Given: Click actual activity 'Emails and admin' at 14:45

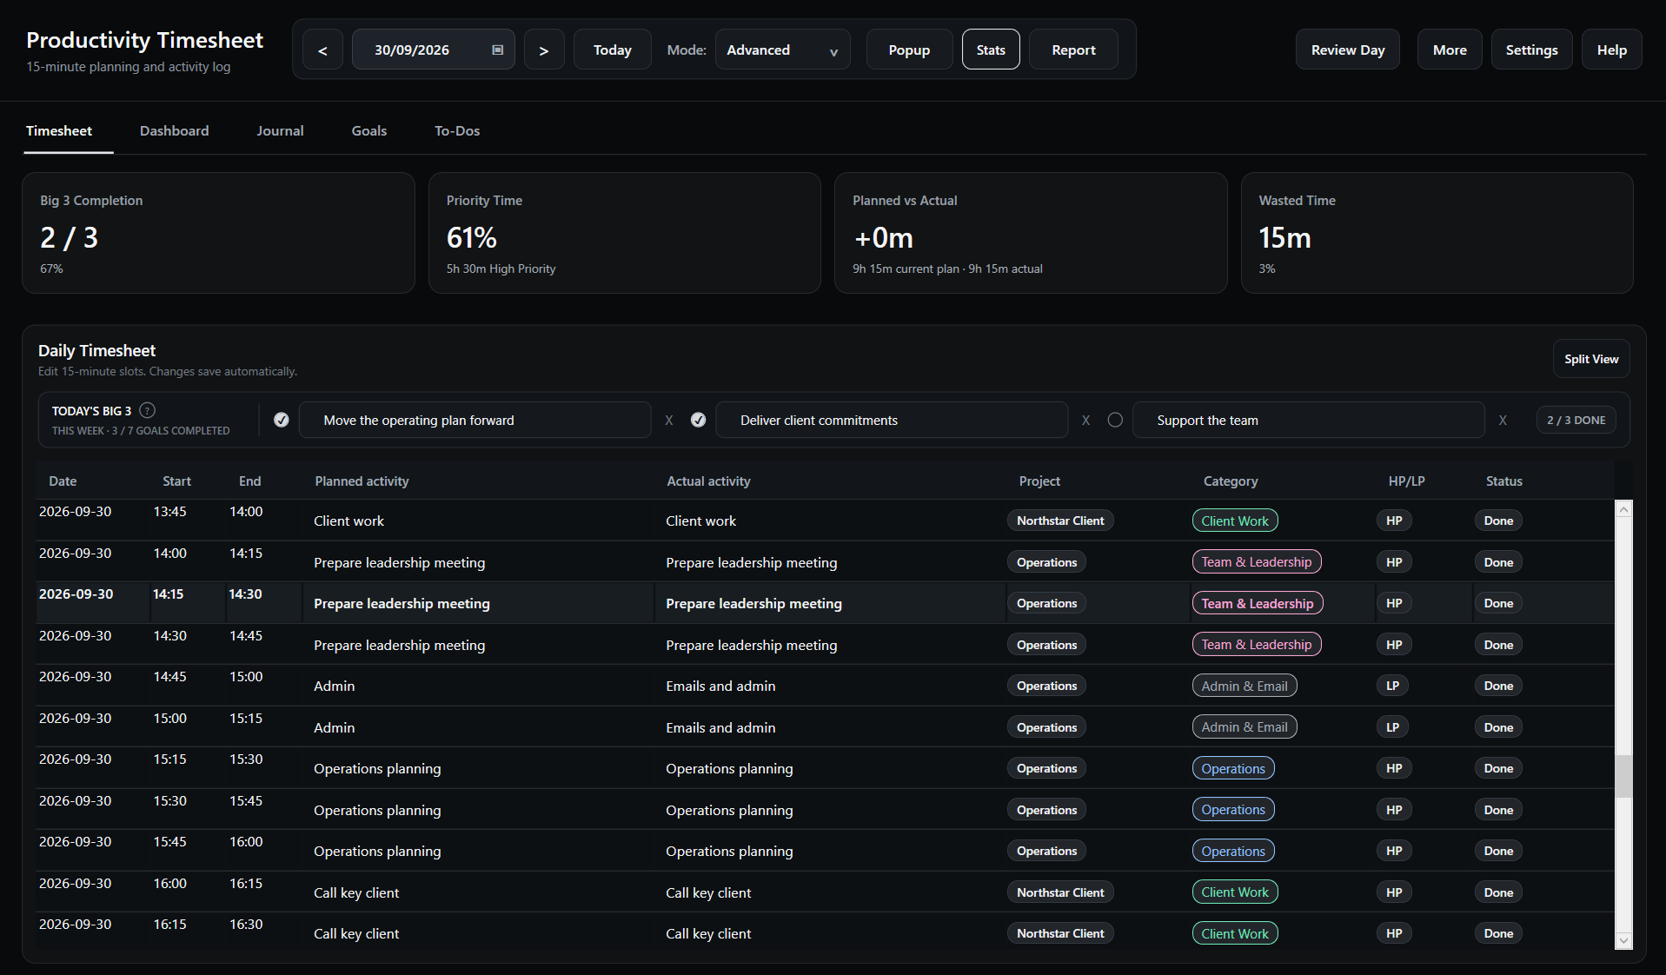Looking at the screenshot, I should (720, 686).
